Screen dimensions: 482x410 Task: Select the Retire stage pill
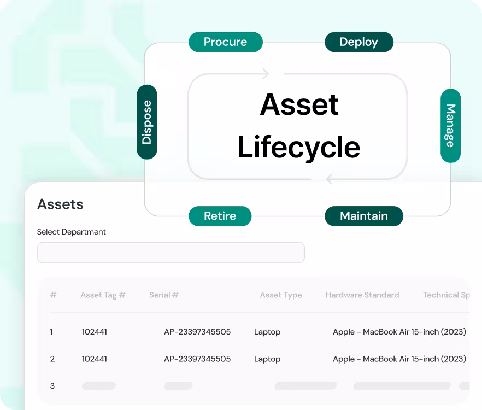click(x=220, y=216)
